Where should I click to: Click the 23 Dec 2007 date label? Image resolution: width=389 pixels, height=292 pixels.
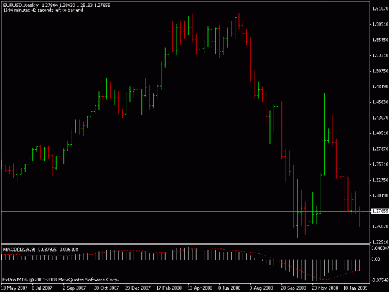point(138,288)
